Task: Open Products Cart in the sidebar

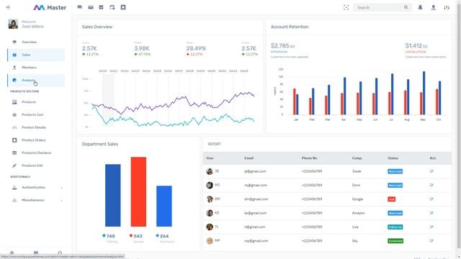Action: pyautogui.click(x=36, y=114)
